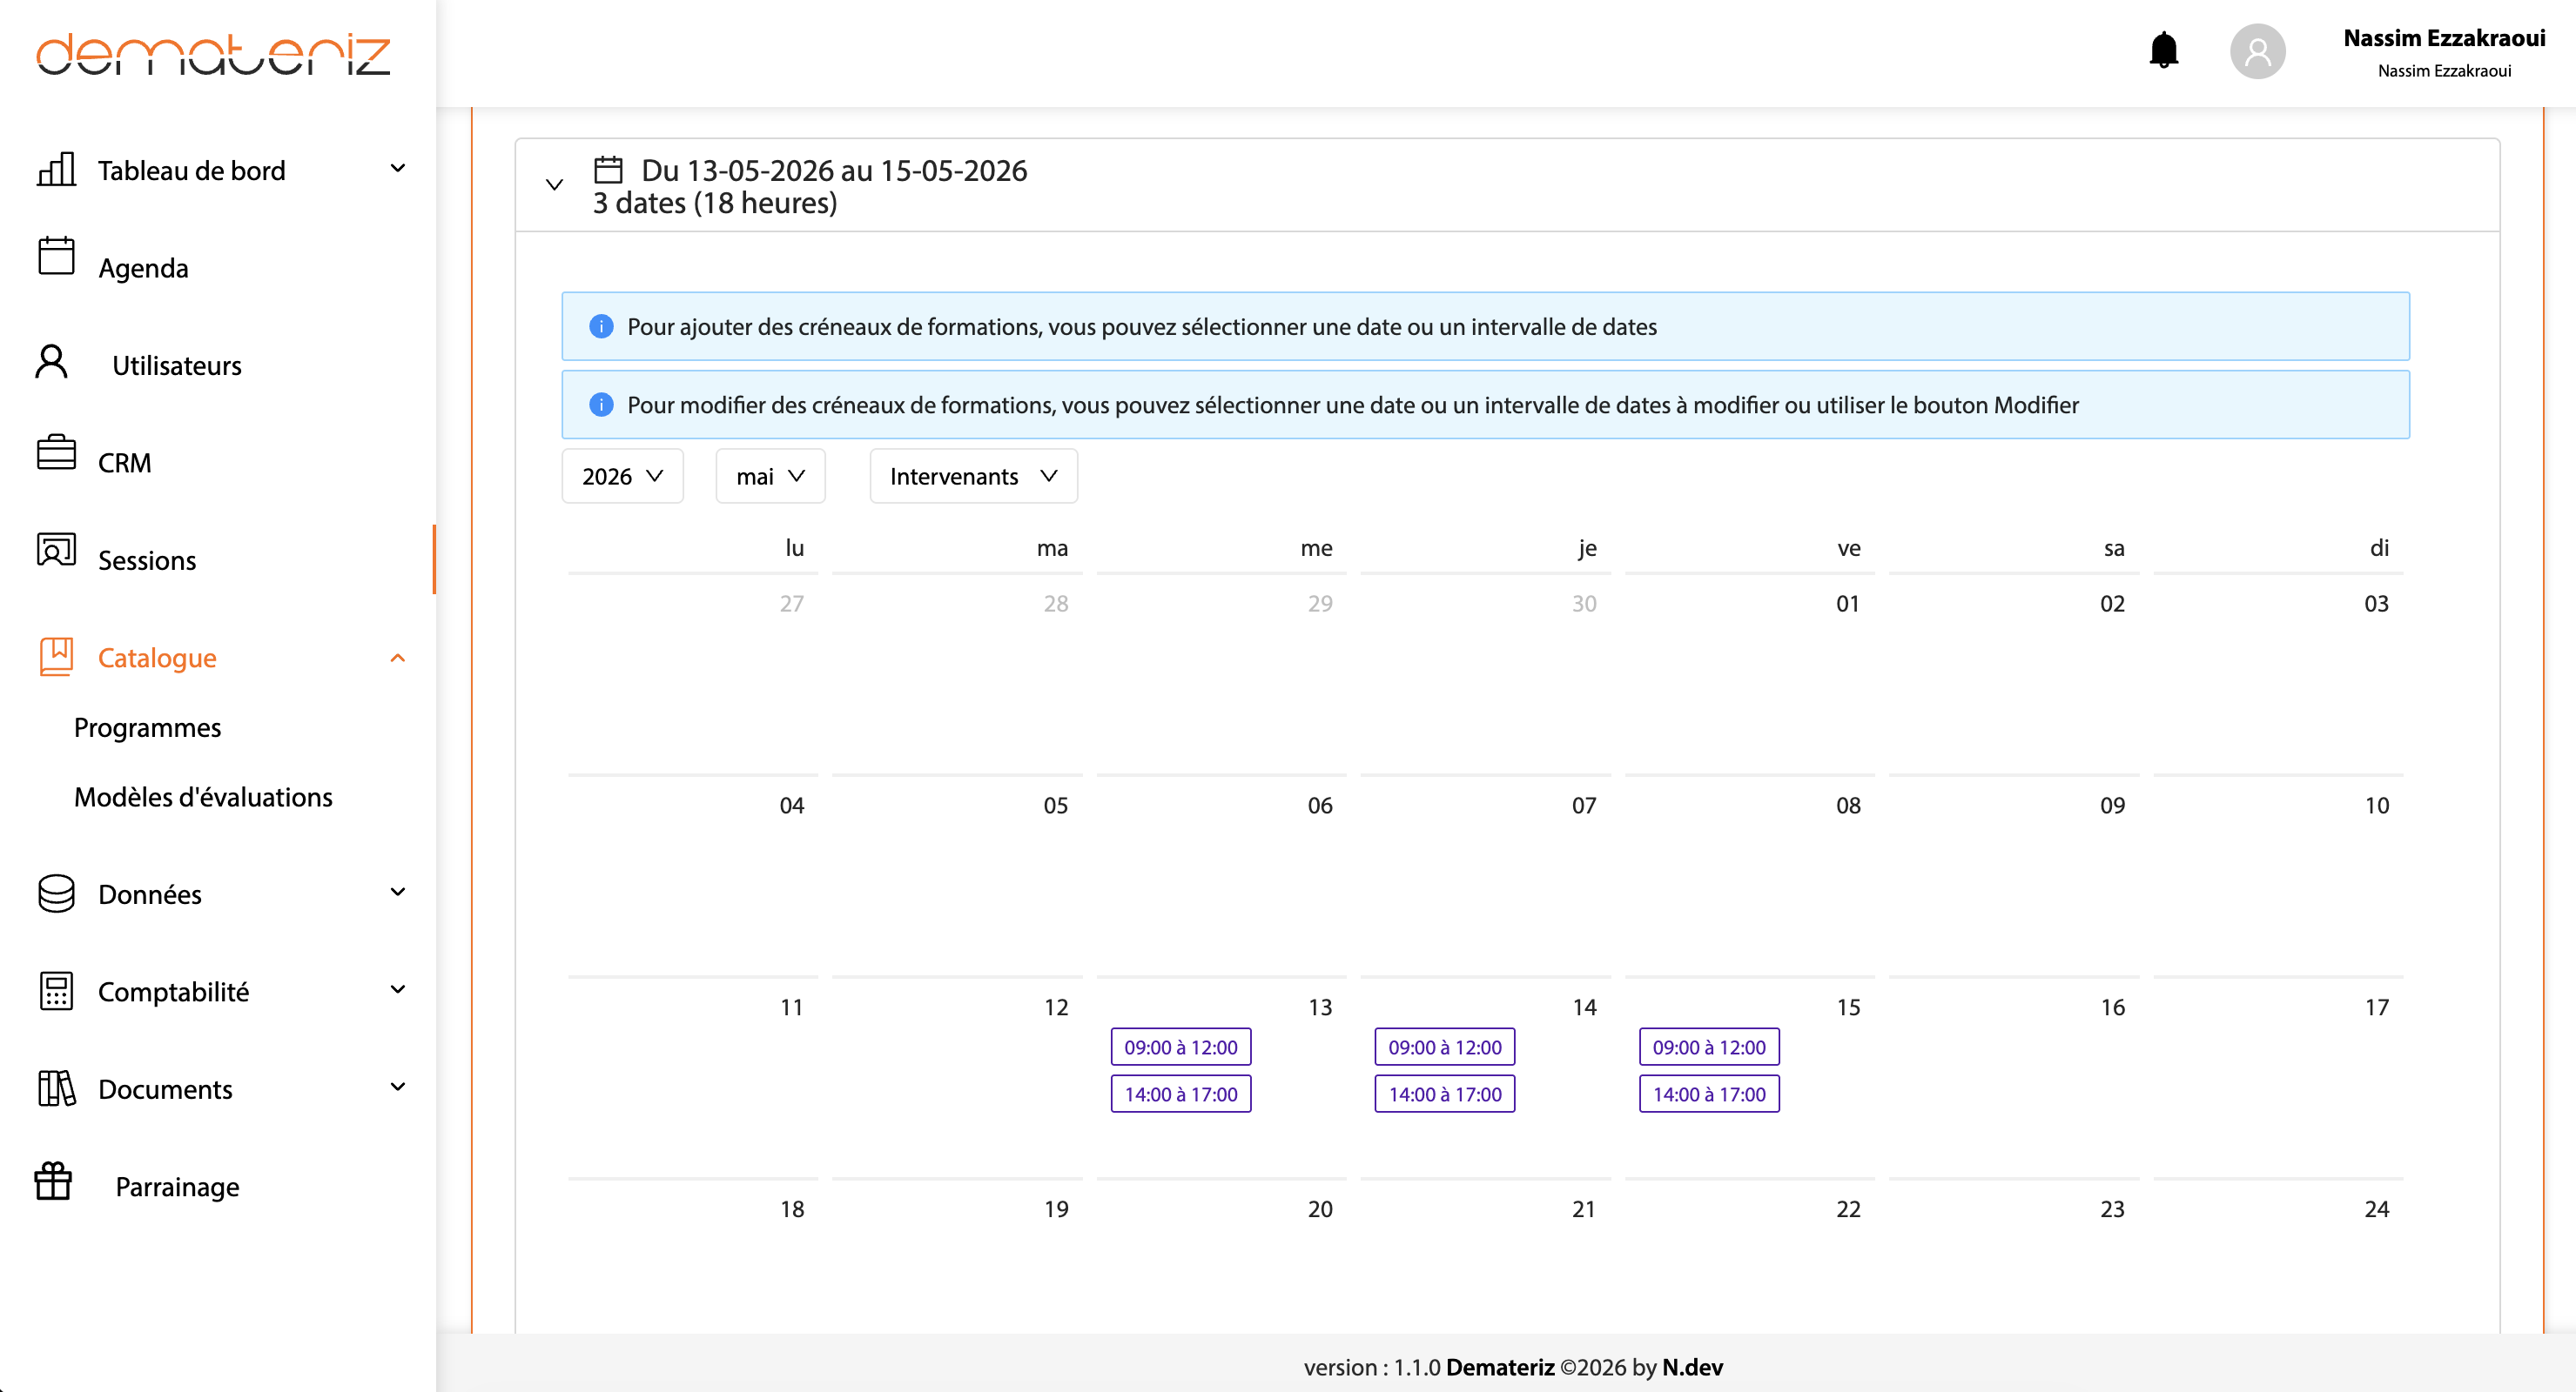
Task: Click info icon on the 'modifier des créneaux' banner
Action: 601,405
